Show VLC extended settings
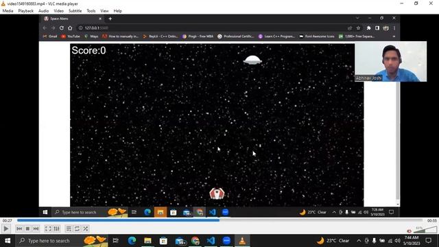Viewport: 439px width, 247px height. (56, 228)
